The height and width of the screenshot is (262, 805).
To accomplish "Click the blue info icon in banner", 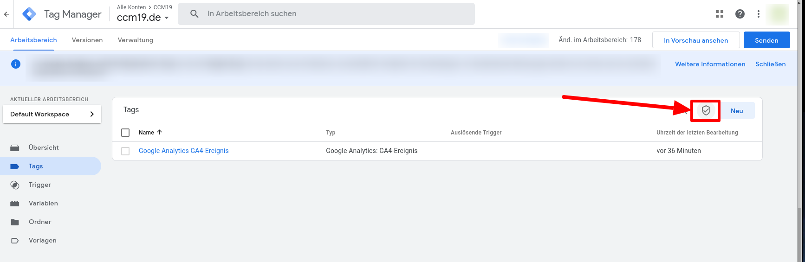I will point(16,64).
